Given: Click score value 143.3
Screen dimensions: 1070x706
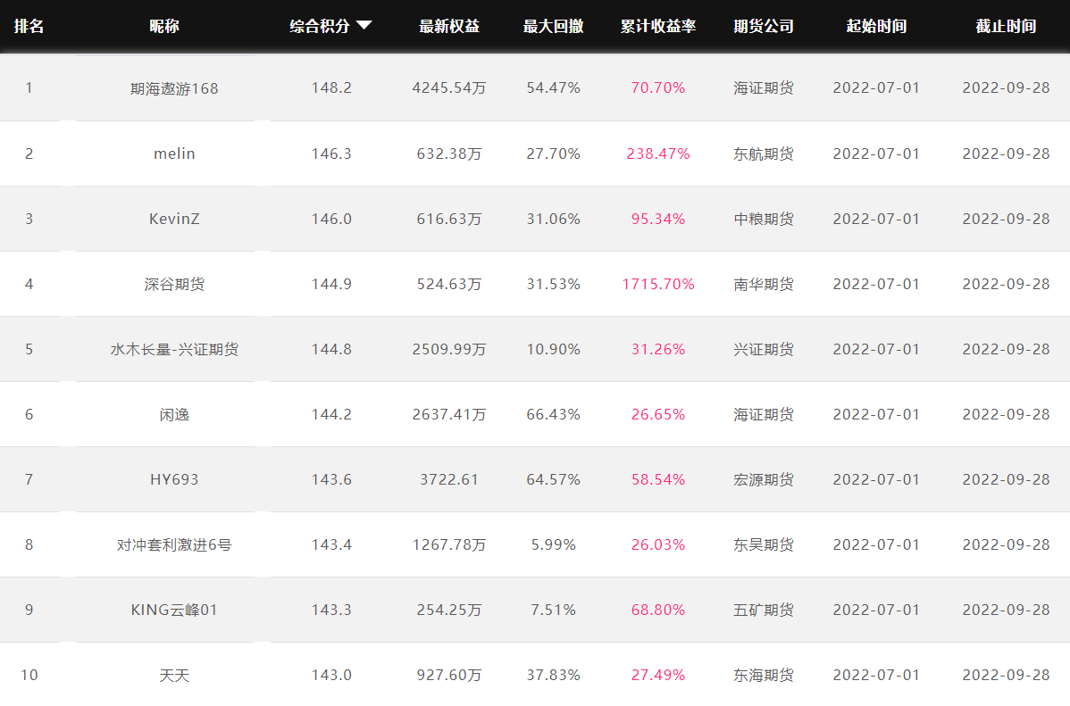Looking at the screenshot, I should tap(331, 610).
